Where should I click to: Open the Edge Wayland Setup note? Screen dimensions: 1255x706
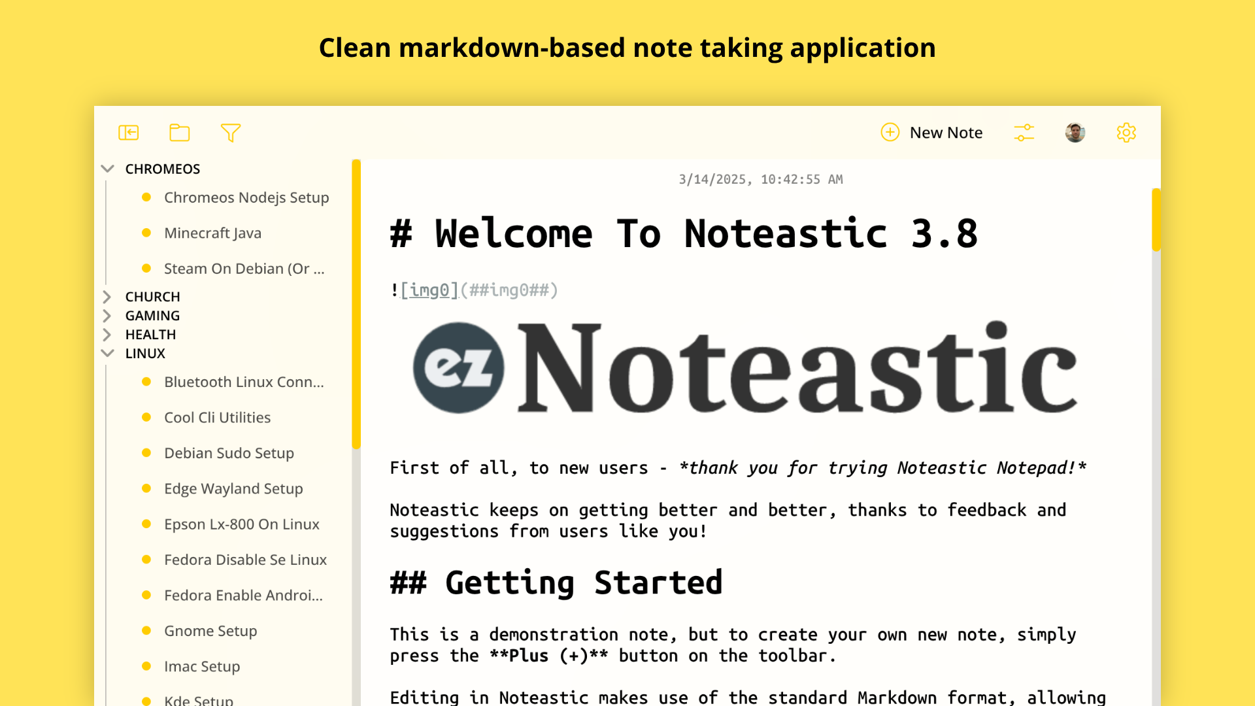tap(233, 488)
